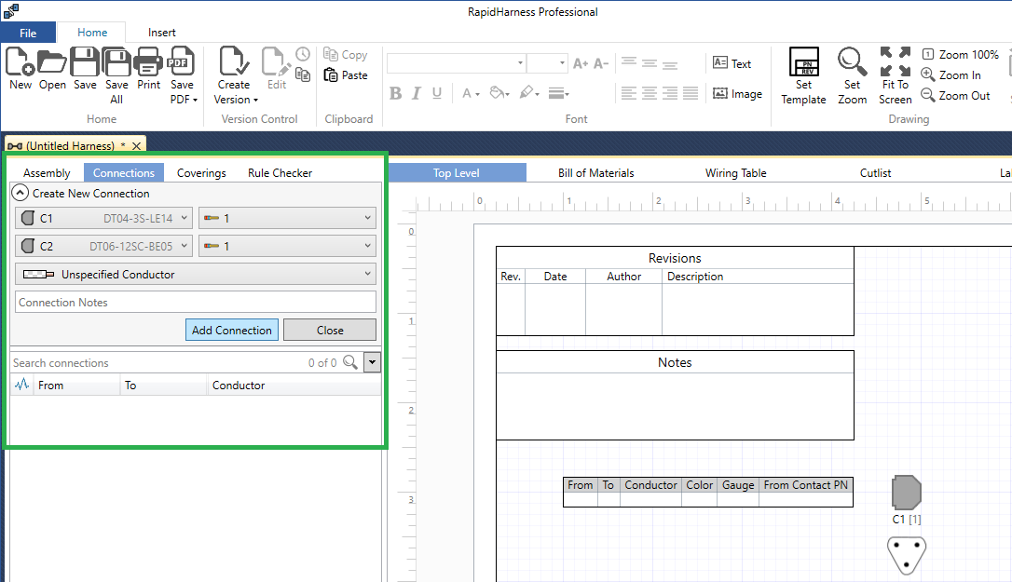The height and width of the screenshot is (582, 1012).
Task: Open the C1 DT04-3S-LE14 connector dropdown
Action: coord(103,219)
